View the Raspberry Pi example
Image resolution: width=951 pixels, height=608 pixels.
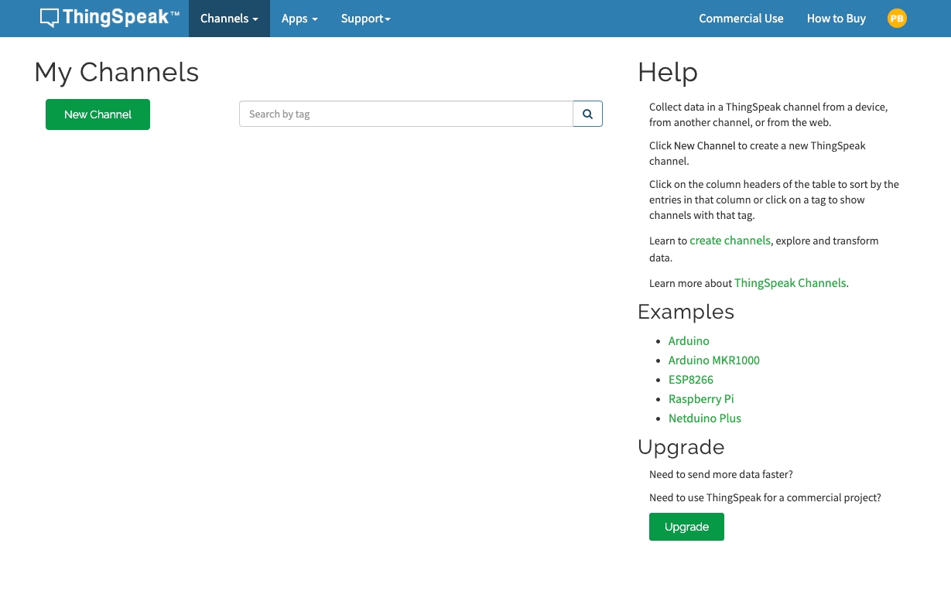click(x=701, y=399)
